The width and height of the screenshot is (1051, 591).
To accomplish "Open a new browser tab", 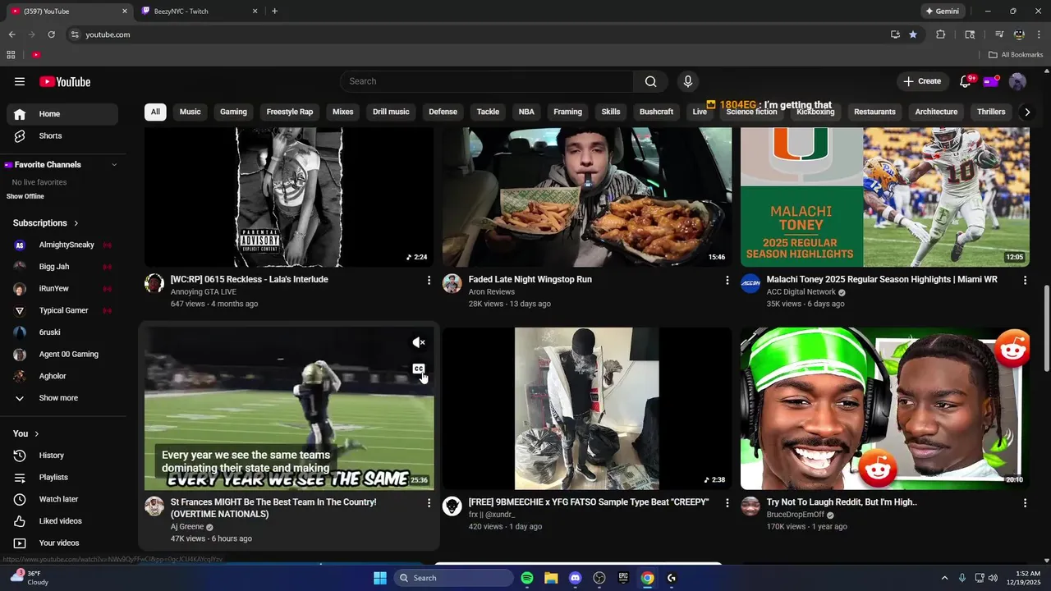I will (x=274, y=11).
